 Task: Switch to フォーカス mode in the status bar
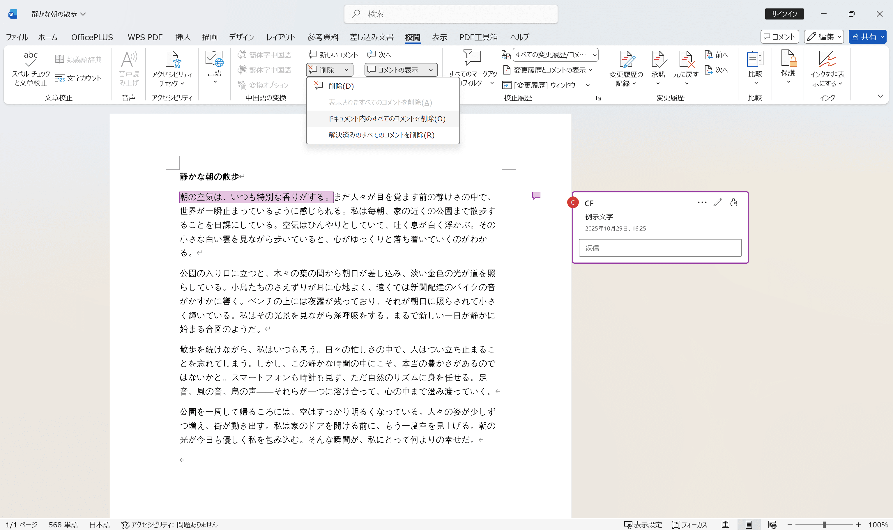click(x=690, y=525)
